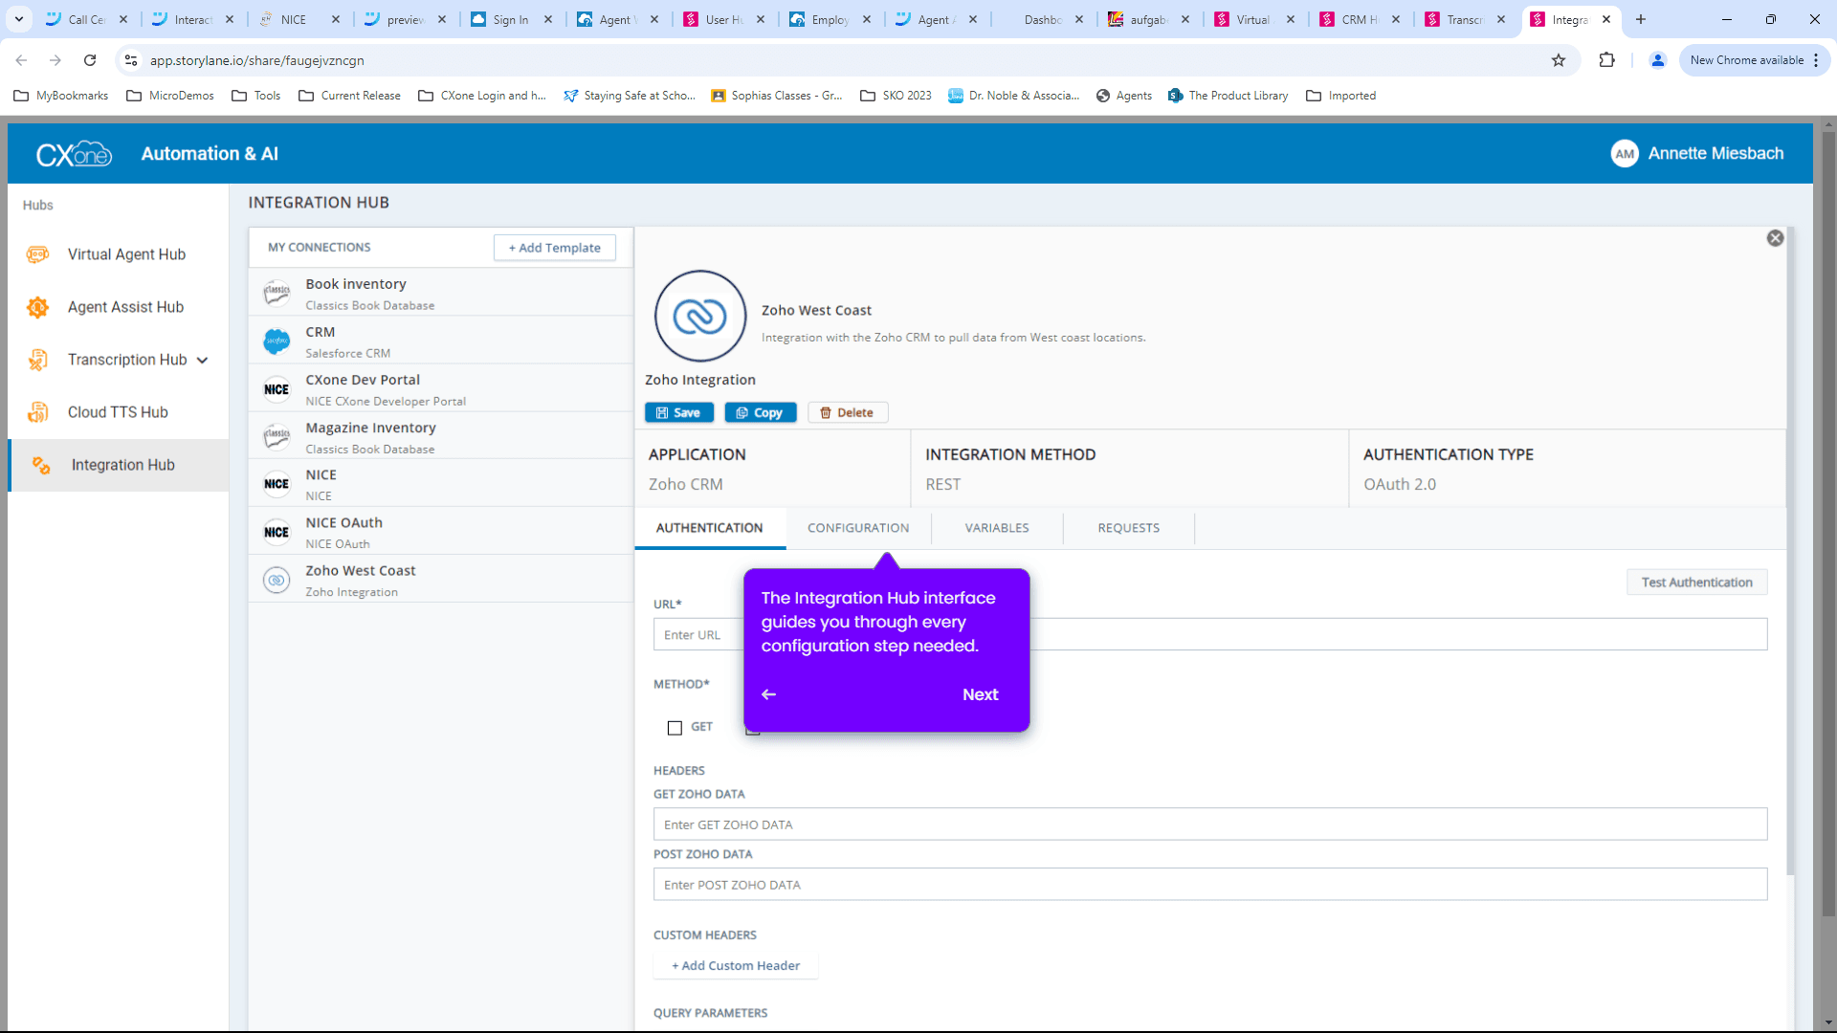1837x1033 pixels.
Task: Click the Enter URL input field
Action: tap(1210, 635)
